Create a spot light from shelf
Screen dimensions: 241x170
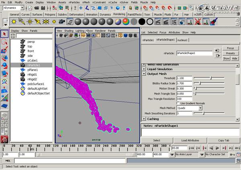click(x=38, y=22)
